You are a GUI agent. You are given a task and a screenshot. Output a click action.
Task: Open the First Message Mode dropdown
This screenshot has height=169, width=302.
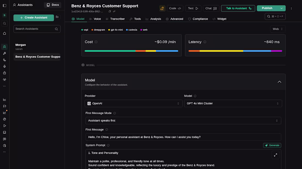click(183, 121)
